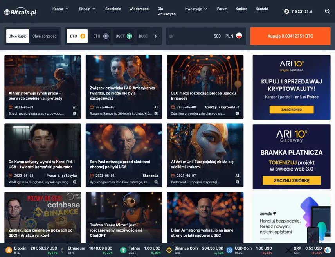The width and height of the screenshot is (335, 257).
Task: Click article icon on Ron Paul card
Action: click(x=156, y=182)
